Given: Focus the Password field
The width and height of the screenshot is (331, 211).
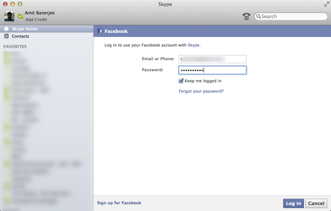Looking at the screenshot, I should (212, 70).
